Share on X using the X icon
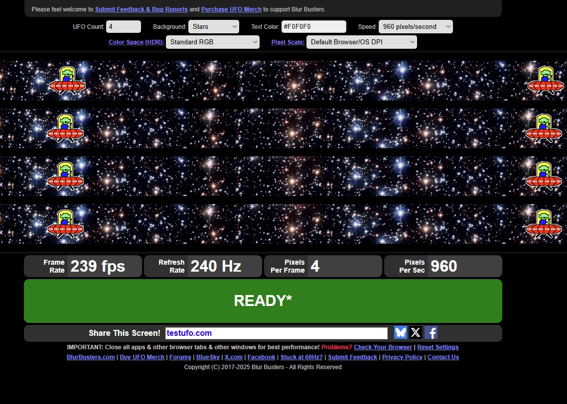This screenshot has height=404, width=567. (x=416, y=332)
